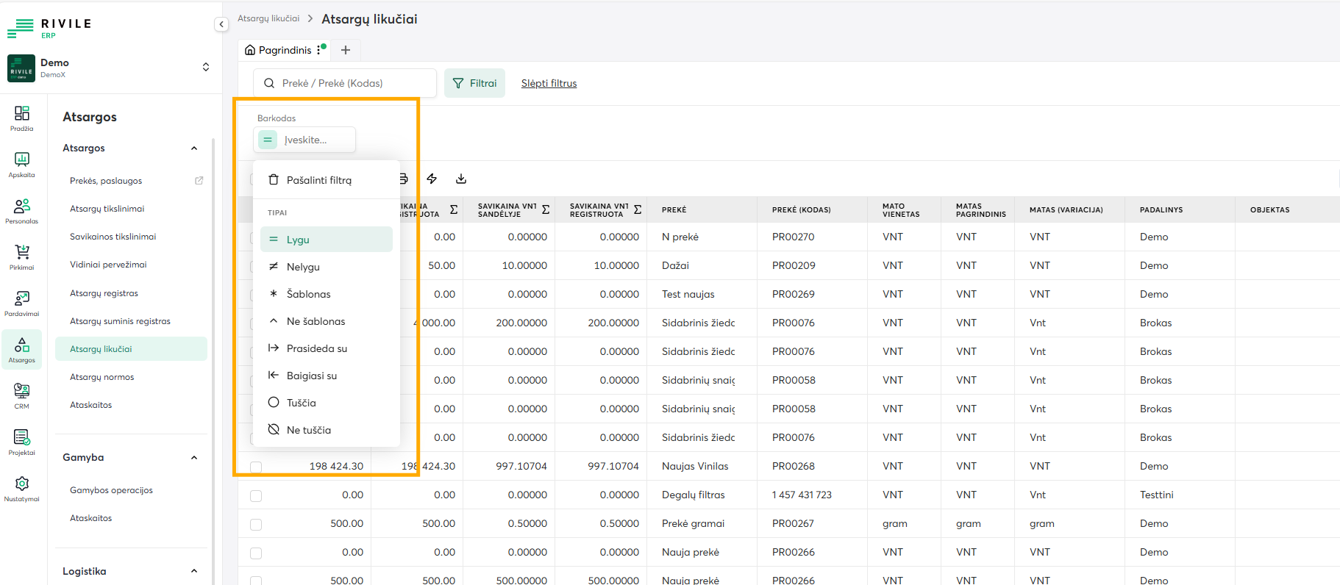Choose the Nelygu filter type

coord(303,267)
